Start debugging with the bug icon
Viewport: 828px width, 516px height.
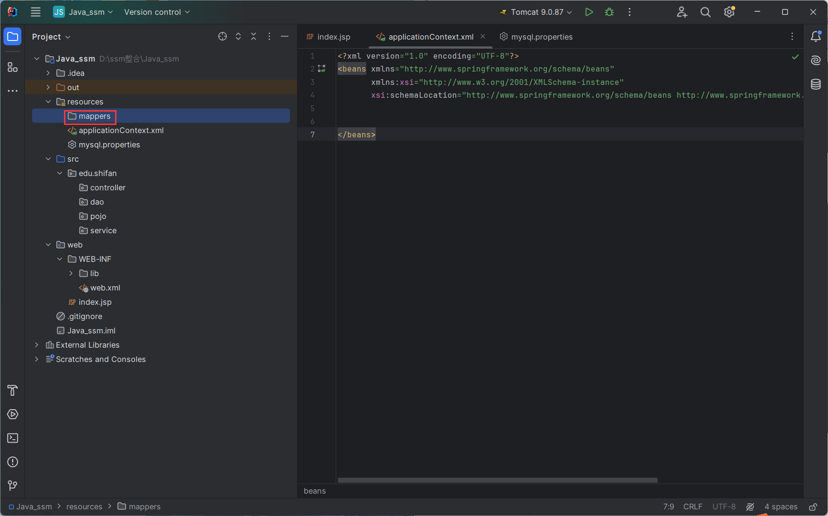coord(609,12)
